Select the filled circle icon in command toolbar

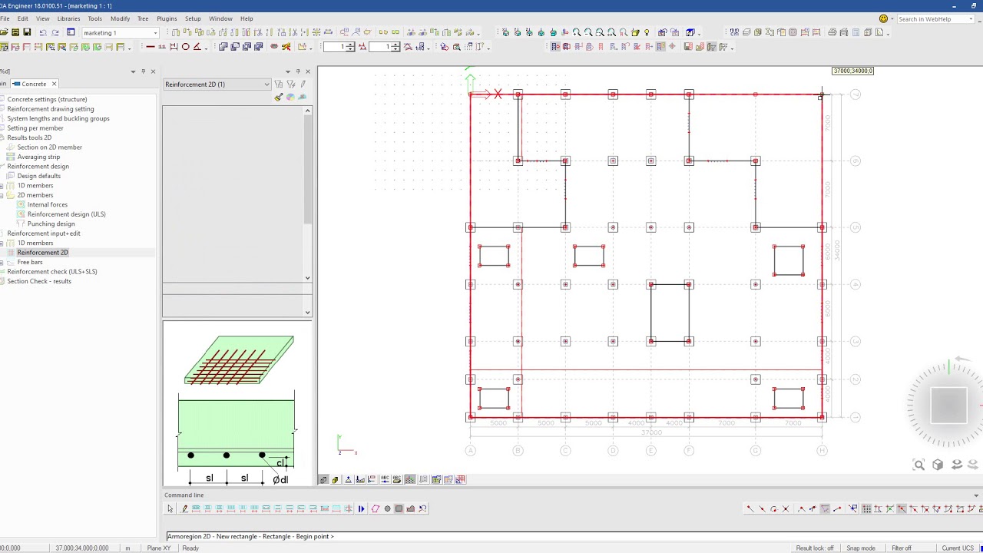(x=387, y=508)
